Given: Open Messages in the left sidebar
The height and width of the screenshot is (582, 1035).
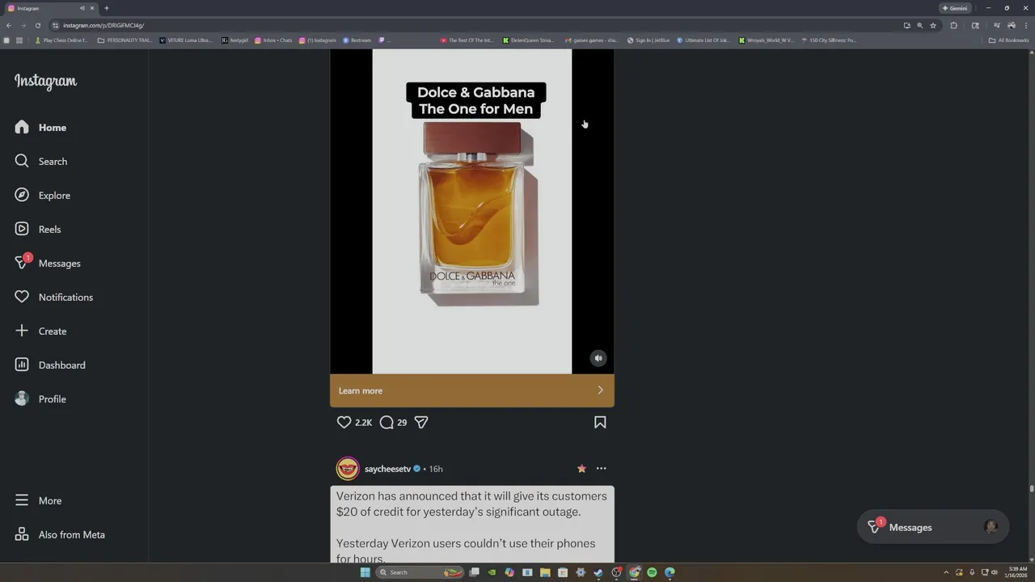Looking at the screenshot, I should (47, 264).
